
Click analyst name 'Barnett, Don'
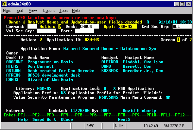click(x=137, y=66)
